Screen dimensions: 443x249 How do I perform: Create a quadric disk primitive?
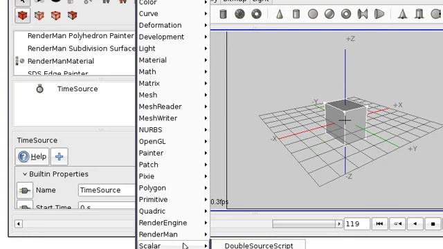tap(313, 14)
